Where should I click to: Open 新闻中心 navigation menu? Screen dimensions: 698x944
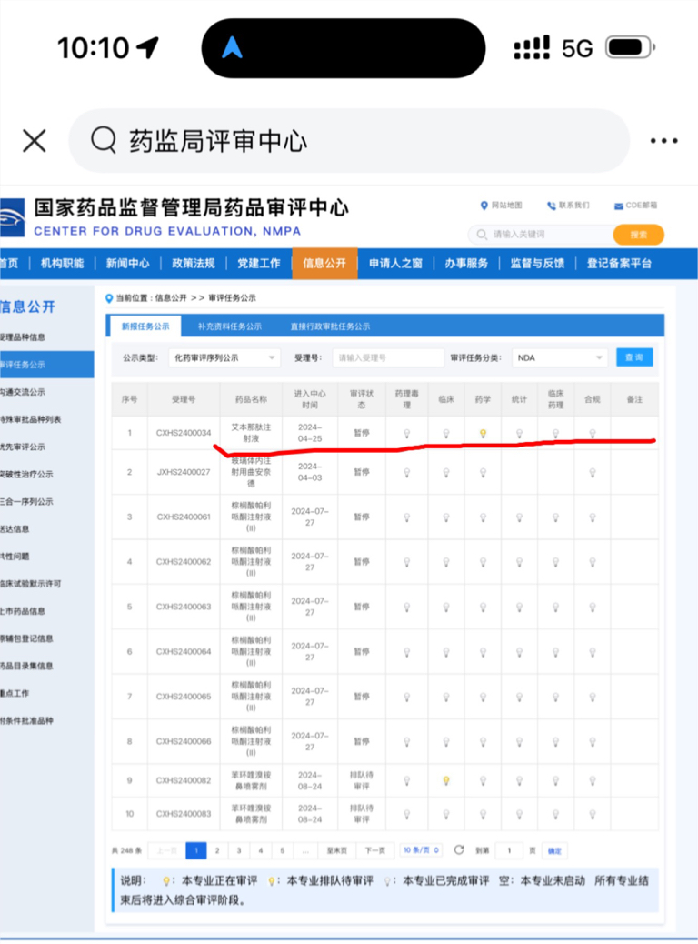coord(127,263)
